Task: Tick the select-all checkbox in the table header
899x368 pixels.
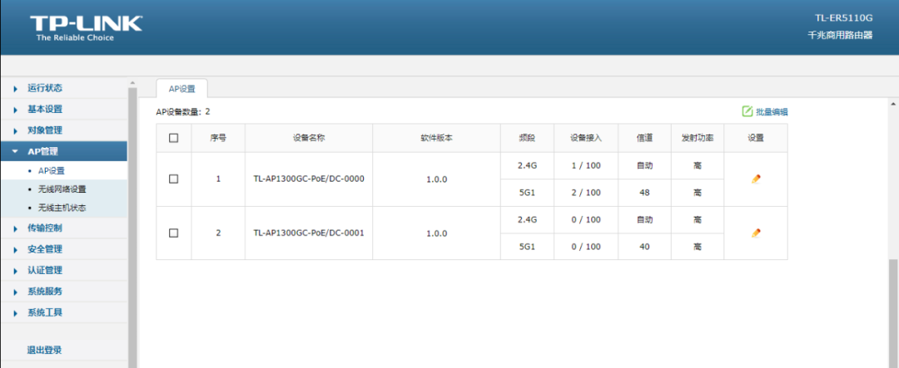Action: (x=174, y=138)
